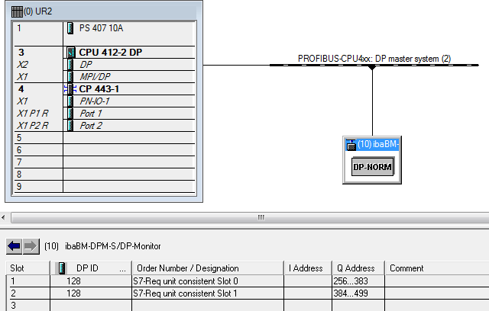Select the CP 443-1 module icon

click(70, 89)
